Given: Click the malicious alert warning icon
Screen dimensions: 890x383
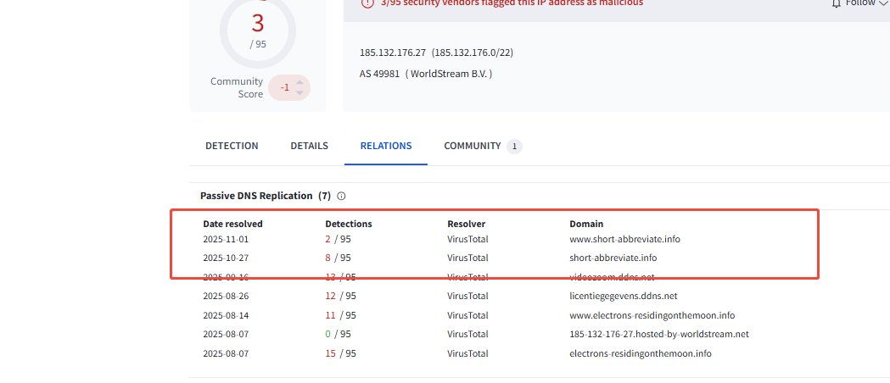Looking at the screenshot, I should point(368,3).
